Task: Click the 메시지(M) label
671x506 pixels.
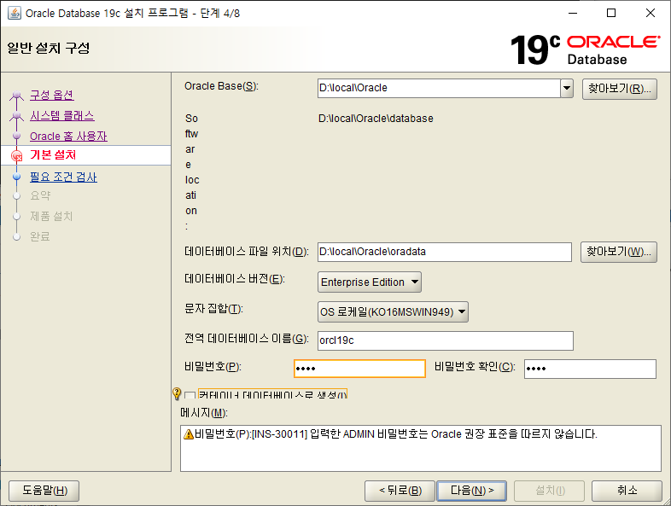Action: pos(204,413)
